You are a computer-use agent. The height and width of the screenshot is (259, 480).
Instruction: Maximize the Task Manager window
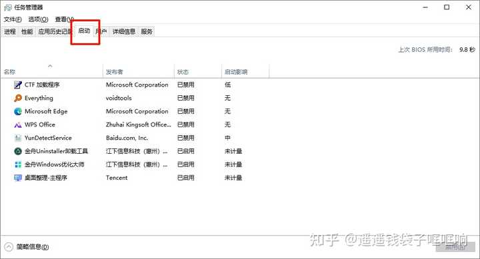click(447, 7)
